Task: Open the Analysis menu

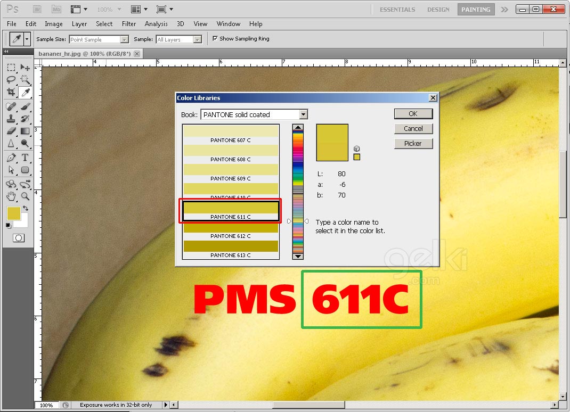Action: [156, 24]
